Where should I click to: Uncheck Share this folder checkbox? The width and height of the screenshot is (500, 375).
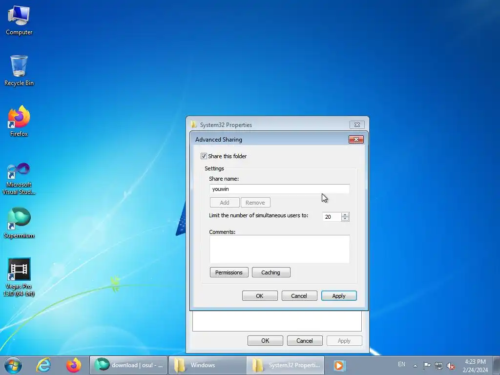pos(204,156)
